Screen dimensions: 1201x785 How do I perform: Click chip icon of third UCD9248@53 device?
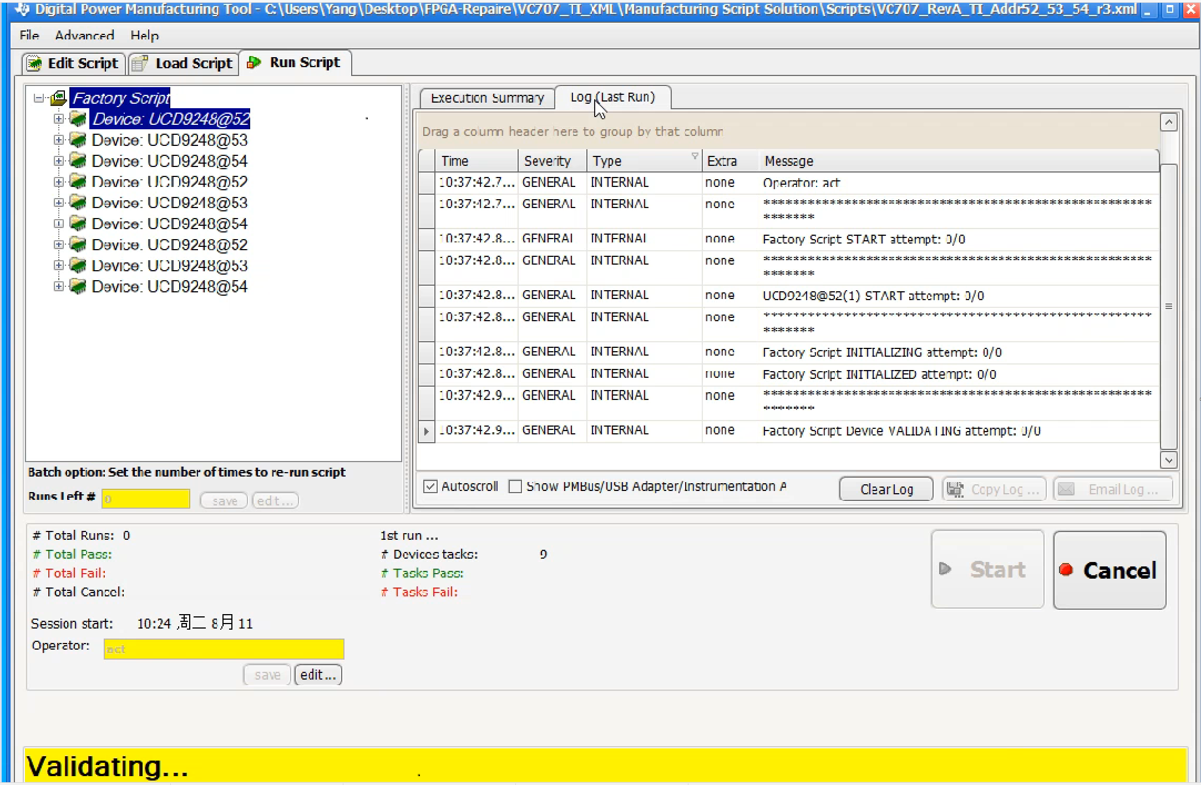78,265
